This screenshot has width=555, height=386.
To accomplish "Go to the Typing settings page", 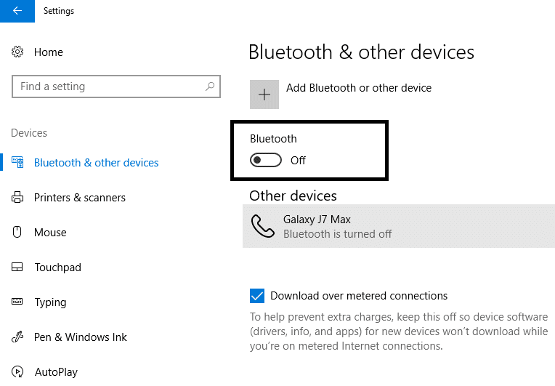I will pyautogui.click(x=50, y=302).
